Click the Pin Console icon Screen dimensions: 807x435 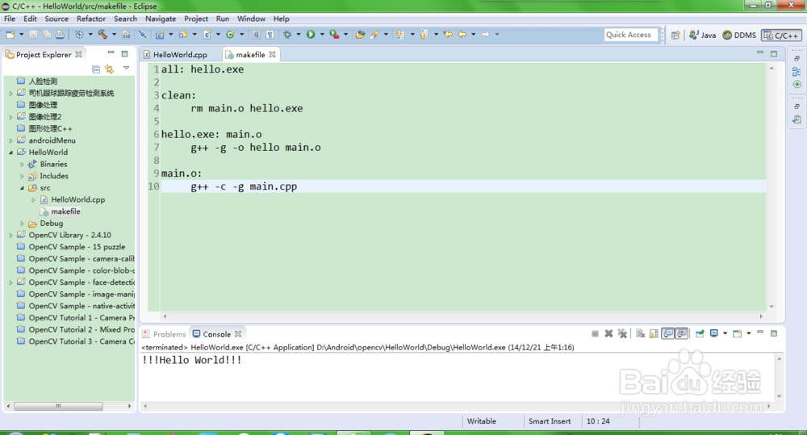click(700, 333)
